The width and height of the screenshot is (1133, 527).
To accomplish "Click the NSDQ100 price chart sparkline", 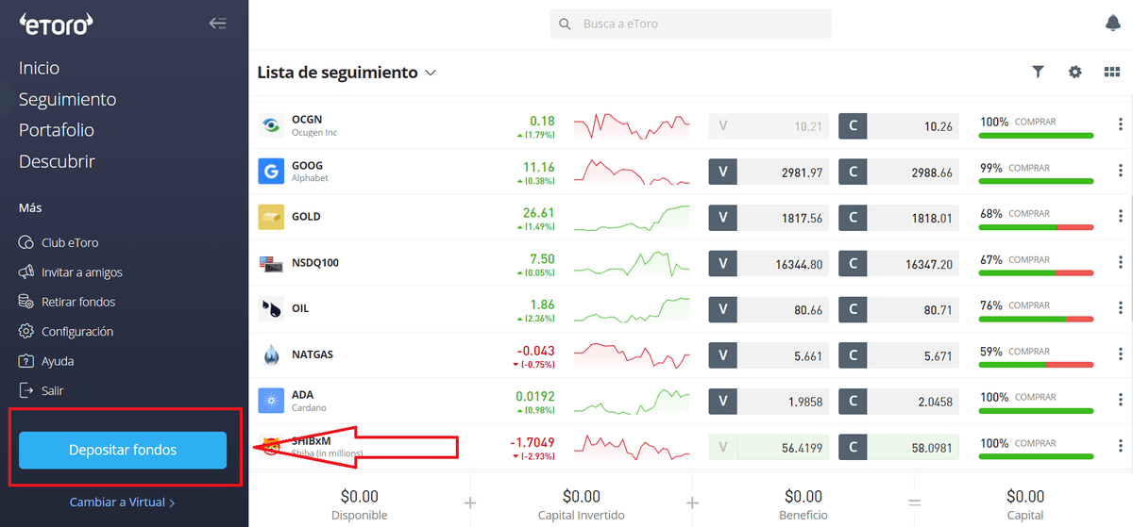I will coord(632,264).
